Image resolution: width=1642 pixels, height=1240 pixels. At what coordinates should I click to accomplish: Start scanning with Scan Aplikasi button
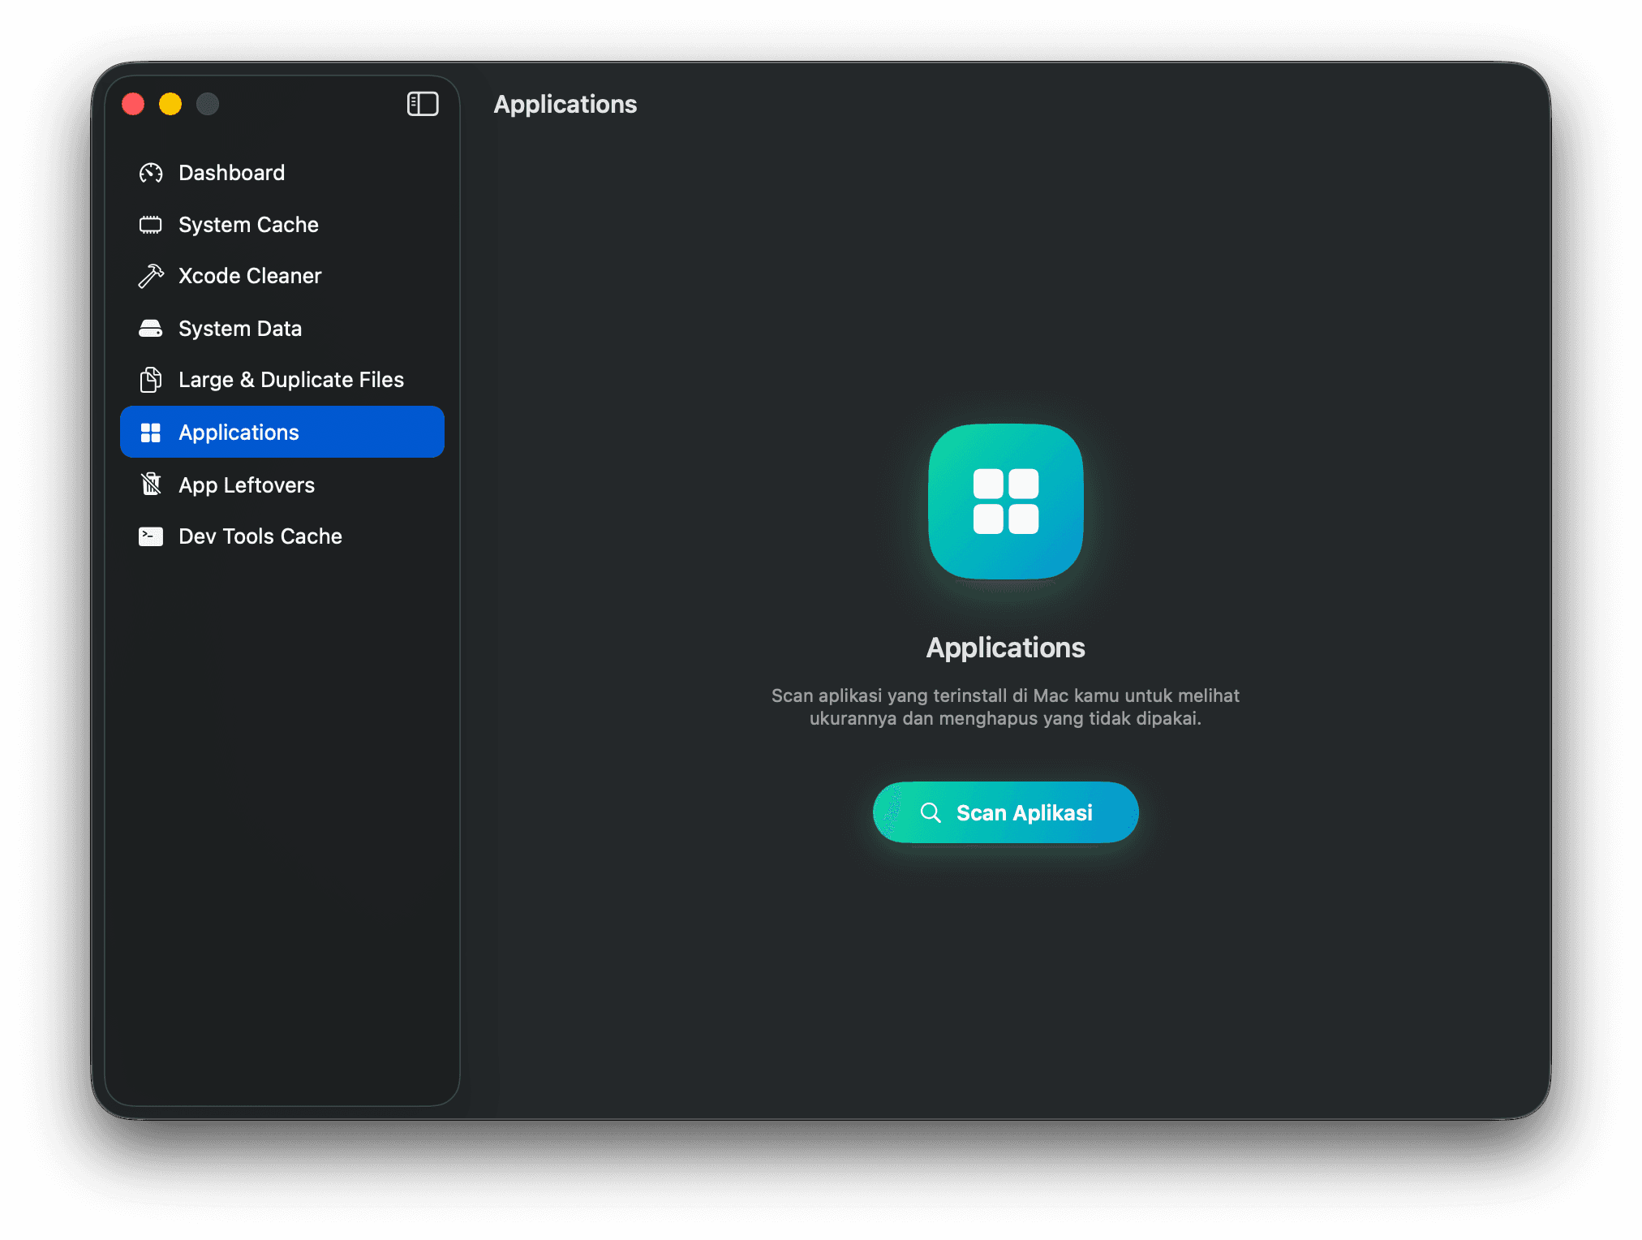(x=1006, y=812)
